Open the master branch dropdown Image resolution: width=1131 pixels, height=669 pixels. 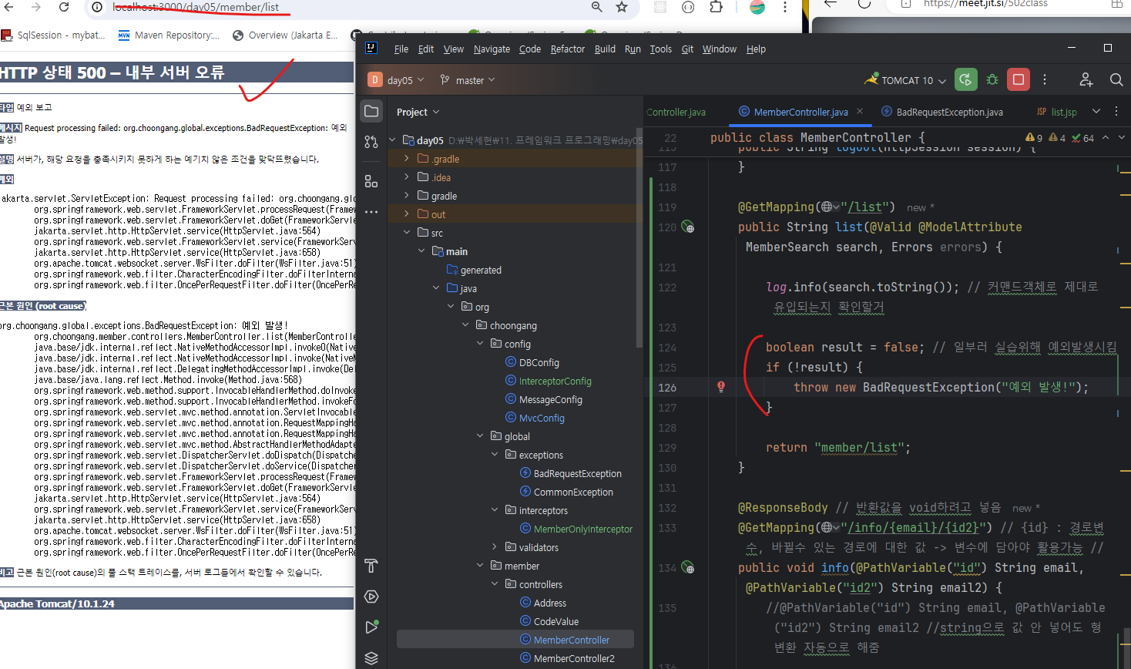point(468,80)
